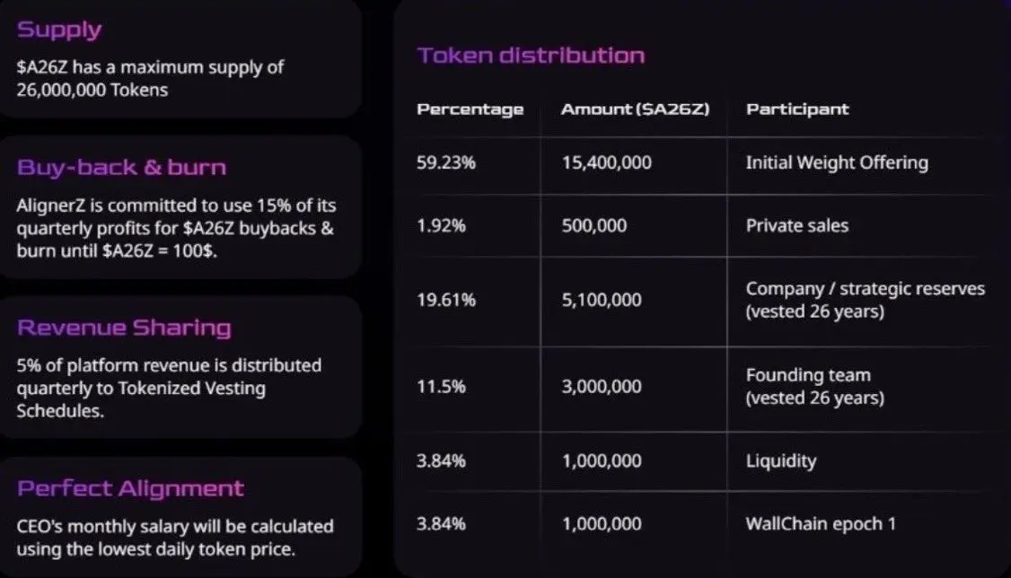Click the 26,000,000 Tokens maximum supply text
This screenshot has width=1011, height=578.
[92, 90]
